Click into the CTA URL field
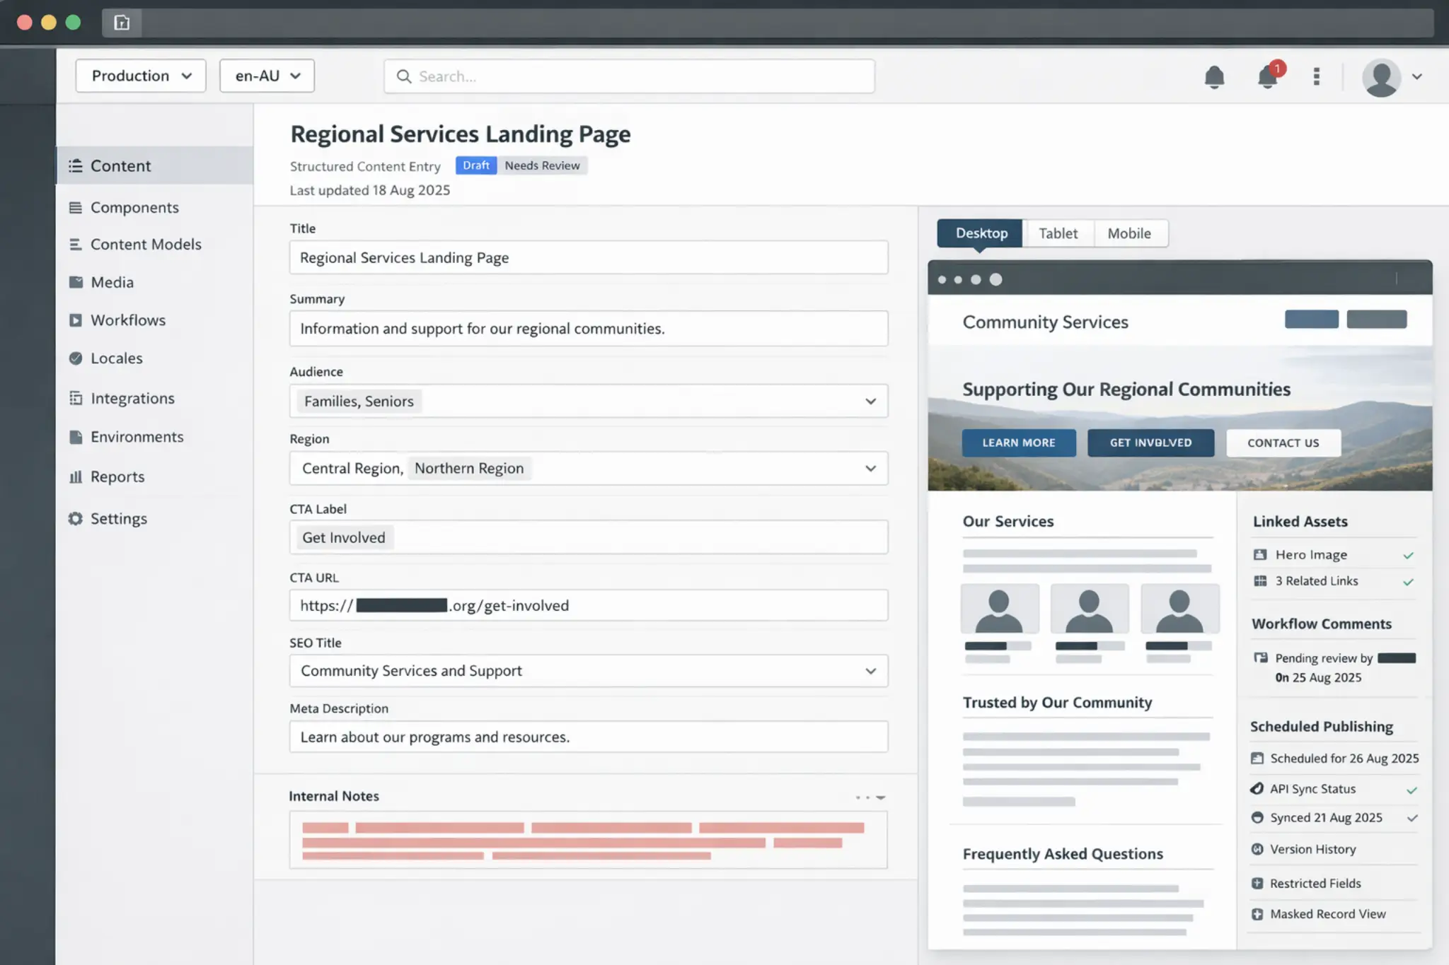This screenshot has width=1449, height=965. [589, 605]
